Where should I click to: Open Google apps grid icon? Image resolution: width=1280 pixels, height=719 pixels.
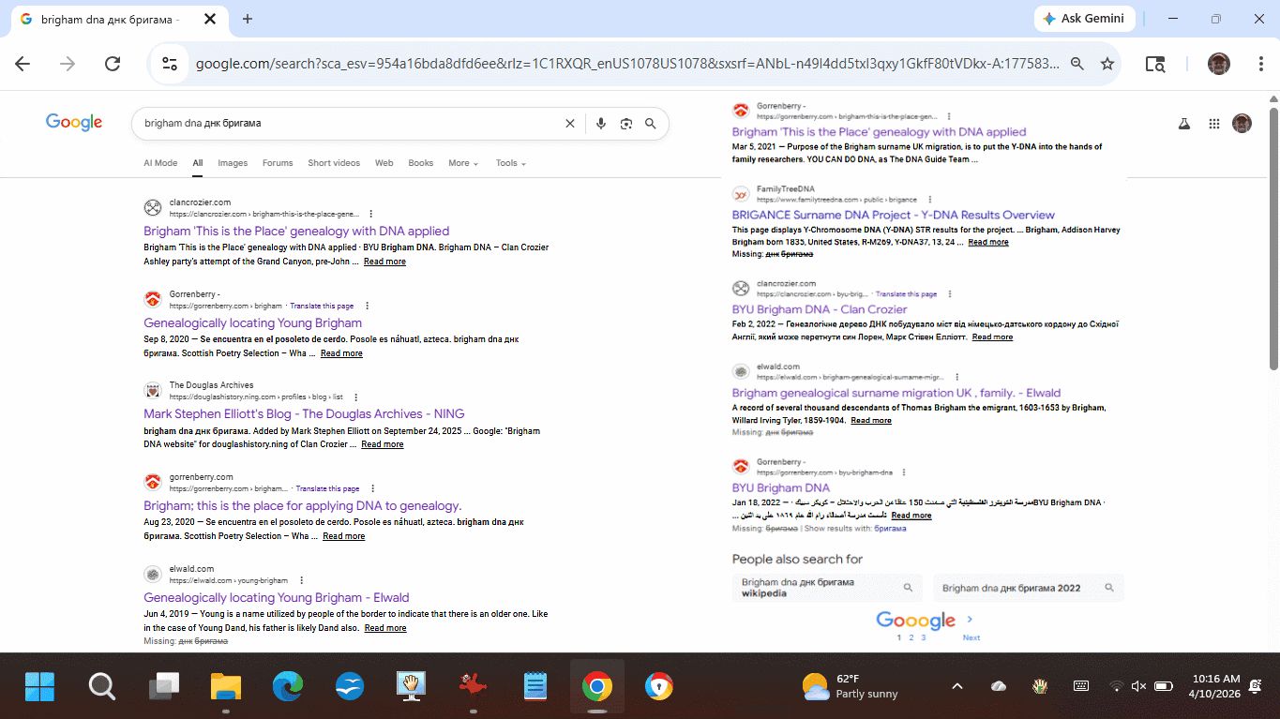pos(1214,124)
